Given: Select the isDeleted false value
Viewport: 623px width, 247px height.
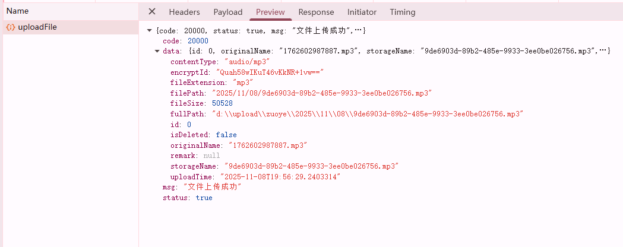Looking at the screenshot, I should (226, 135).
